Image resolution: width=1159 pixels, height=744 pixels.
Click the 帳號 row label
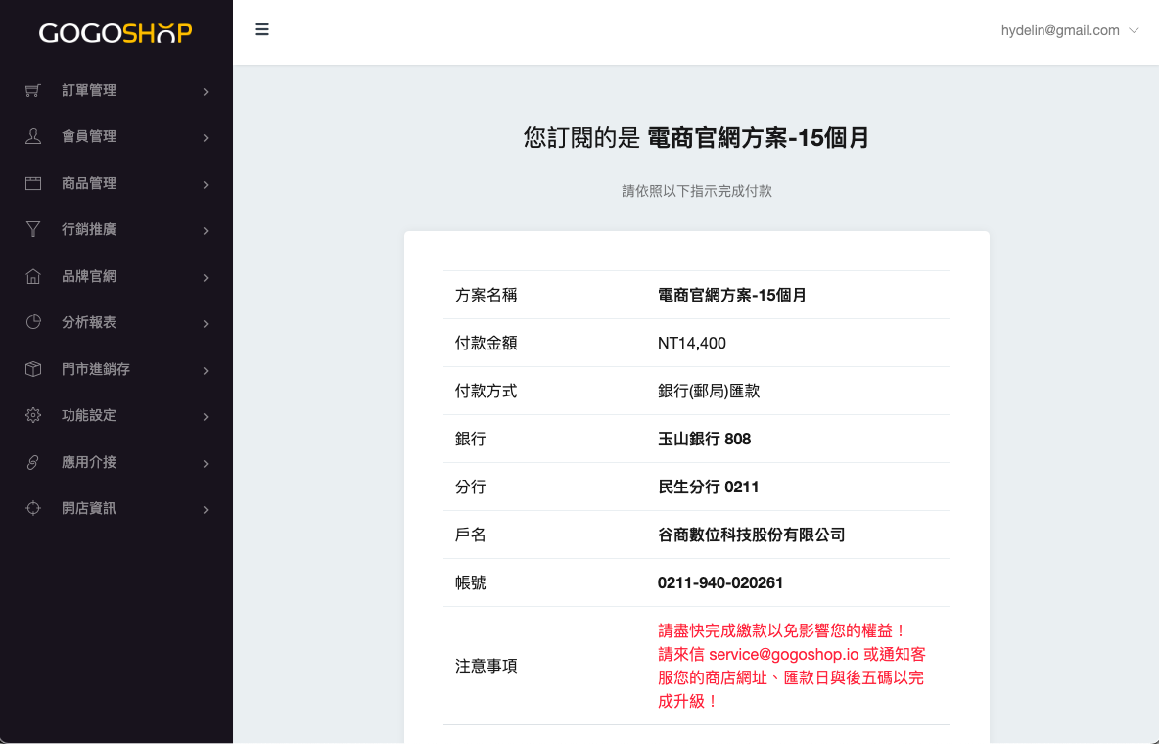470,582
